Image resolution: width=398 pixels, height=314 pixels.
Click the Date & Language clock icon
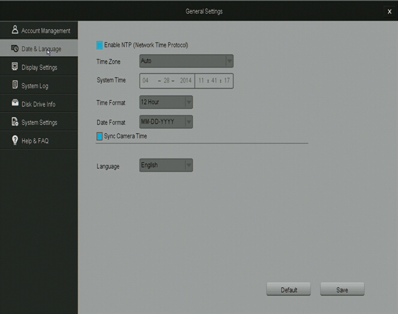[x=15, y=48]
